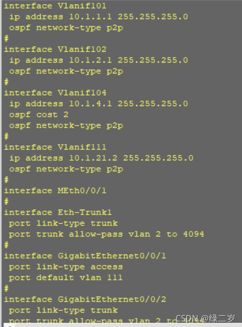Image resolution: width=242 pixels, height=327 pixels.
Task: Click 'port link-type trunk' under Eth-Trunk1
Action: click(63, 223)
